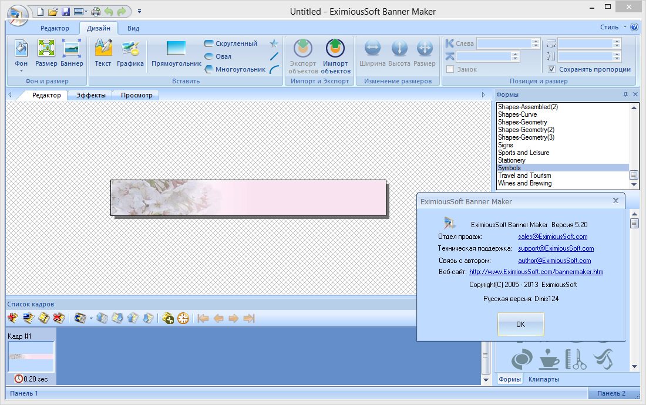This screenshot has width=646, height=405.
Task: Insert an image with the Графика tool
Action: pyautogui.click(x=130, y=53)
